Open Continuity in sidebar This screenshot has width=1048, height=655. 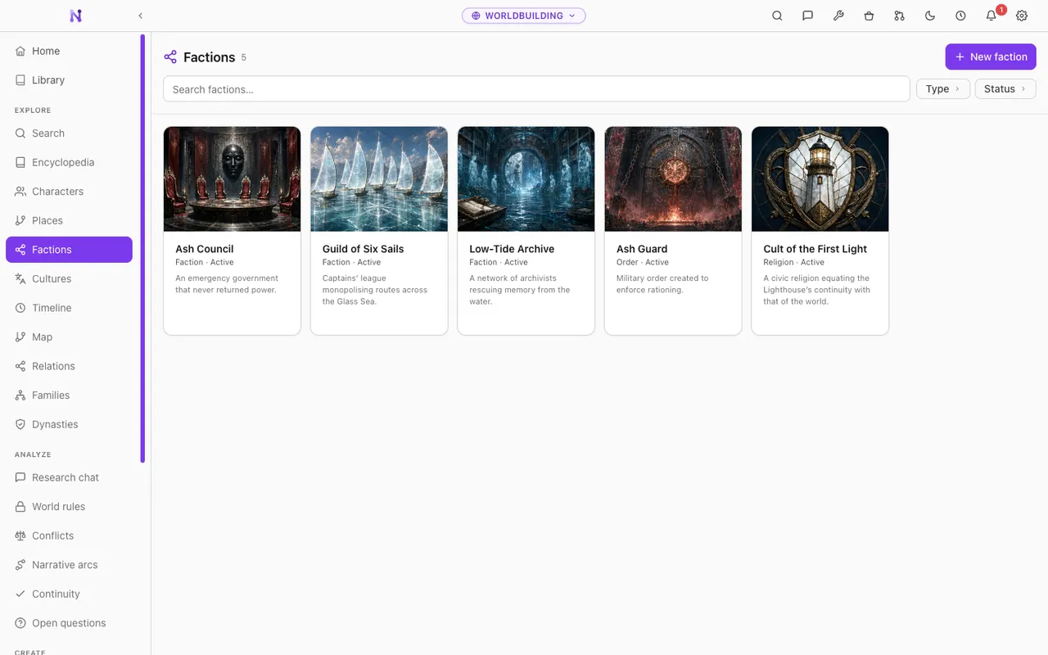pyautogui.click(x=69, y=594)
